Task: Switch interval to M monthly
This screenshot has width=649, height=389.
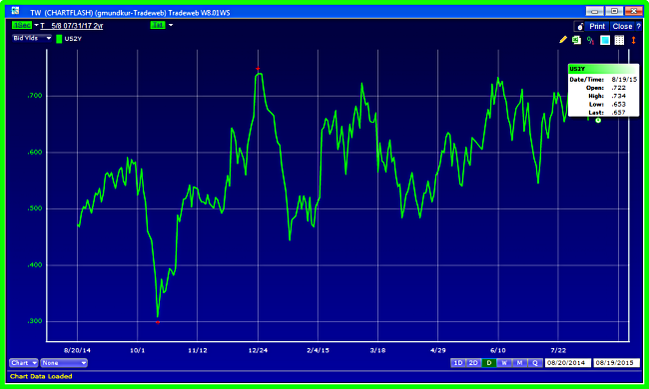Action: (x=519, y=363)
